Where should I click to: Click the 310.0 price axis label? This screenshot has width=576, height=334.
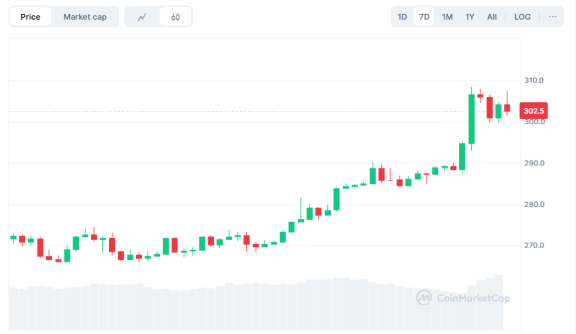[533, 80]
